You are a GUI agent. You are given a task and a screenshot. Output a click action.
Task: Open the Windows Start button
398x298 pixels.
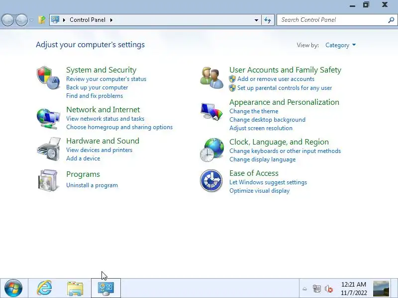coord(13,288)
